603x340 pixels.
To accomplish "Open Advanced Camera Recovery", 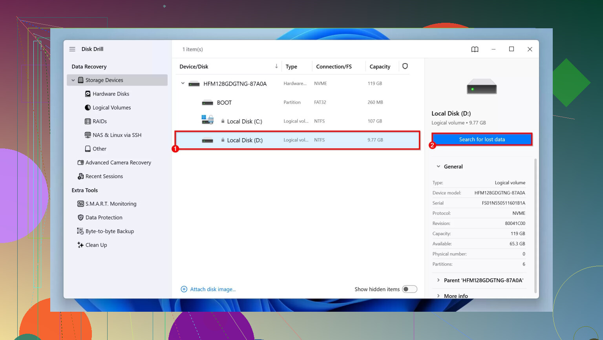I will pos(118,163).
